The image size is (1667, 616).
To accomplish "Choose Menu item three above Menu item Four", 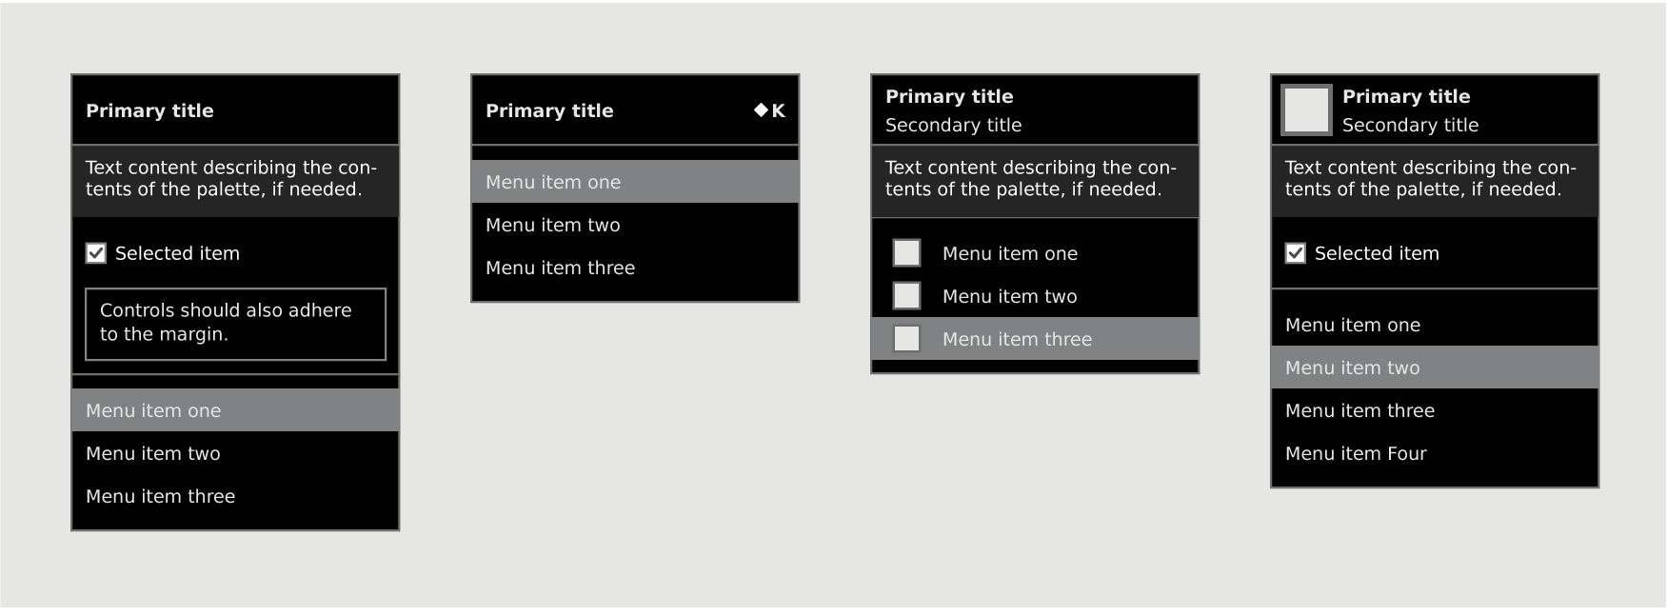I will point(1359,411).
